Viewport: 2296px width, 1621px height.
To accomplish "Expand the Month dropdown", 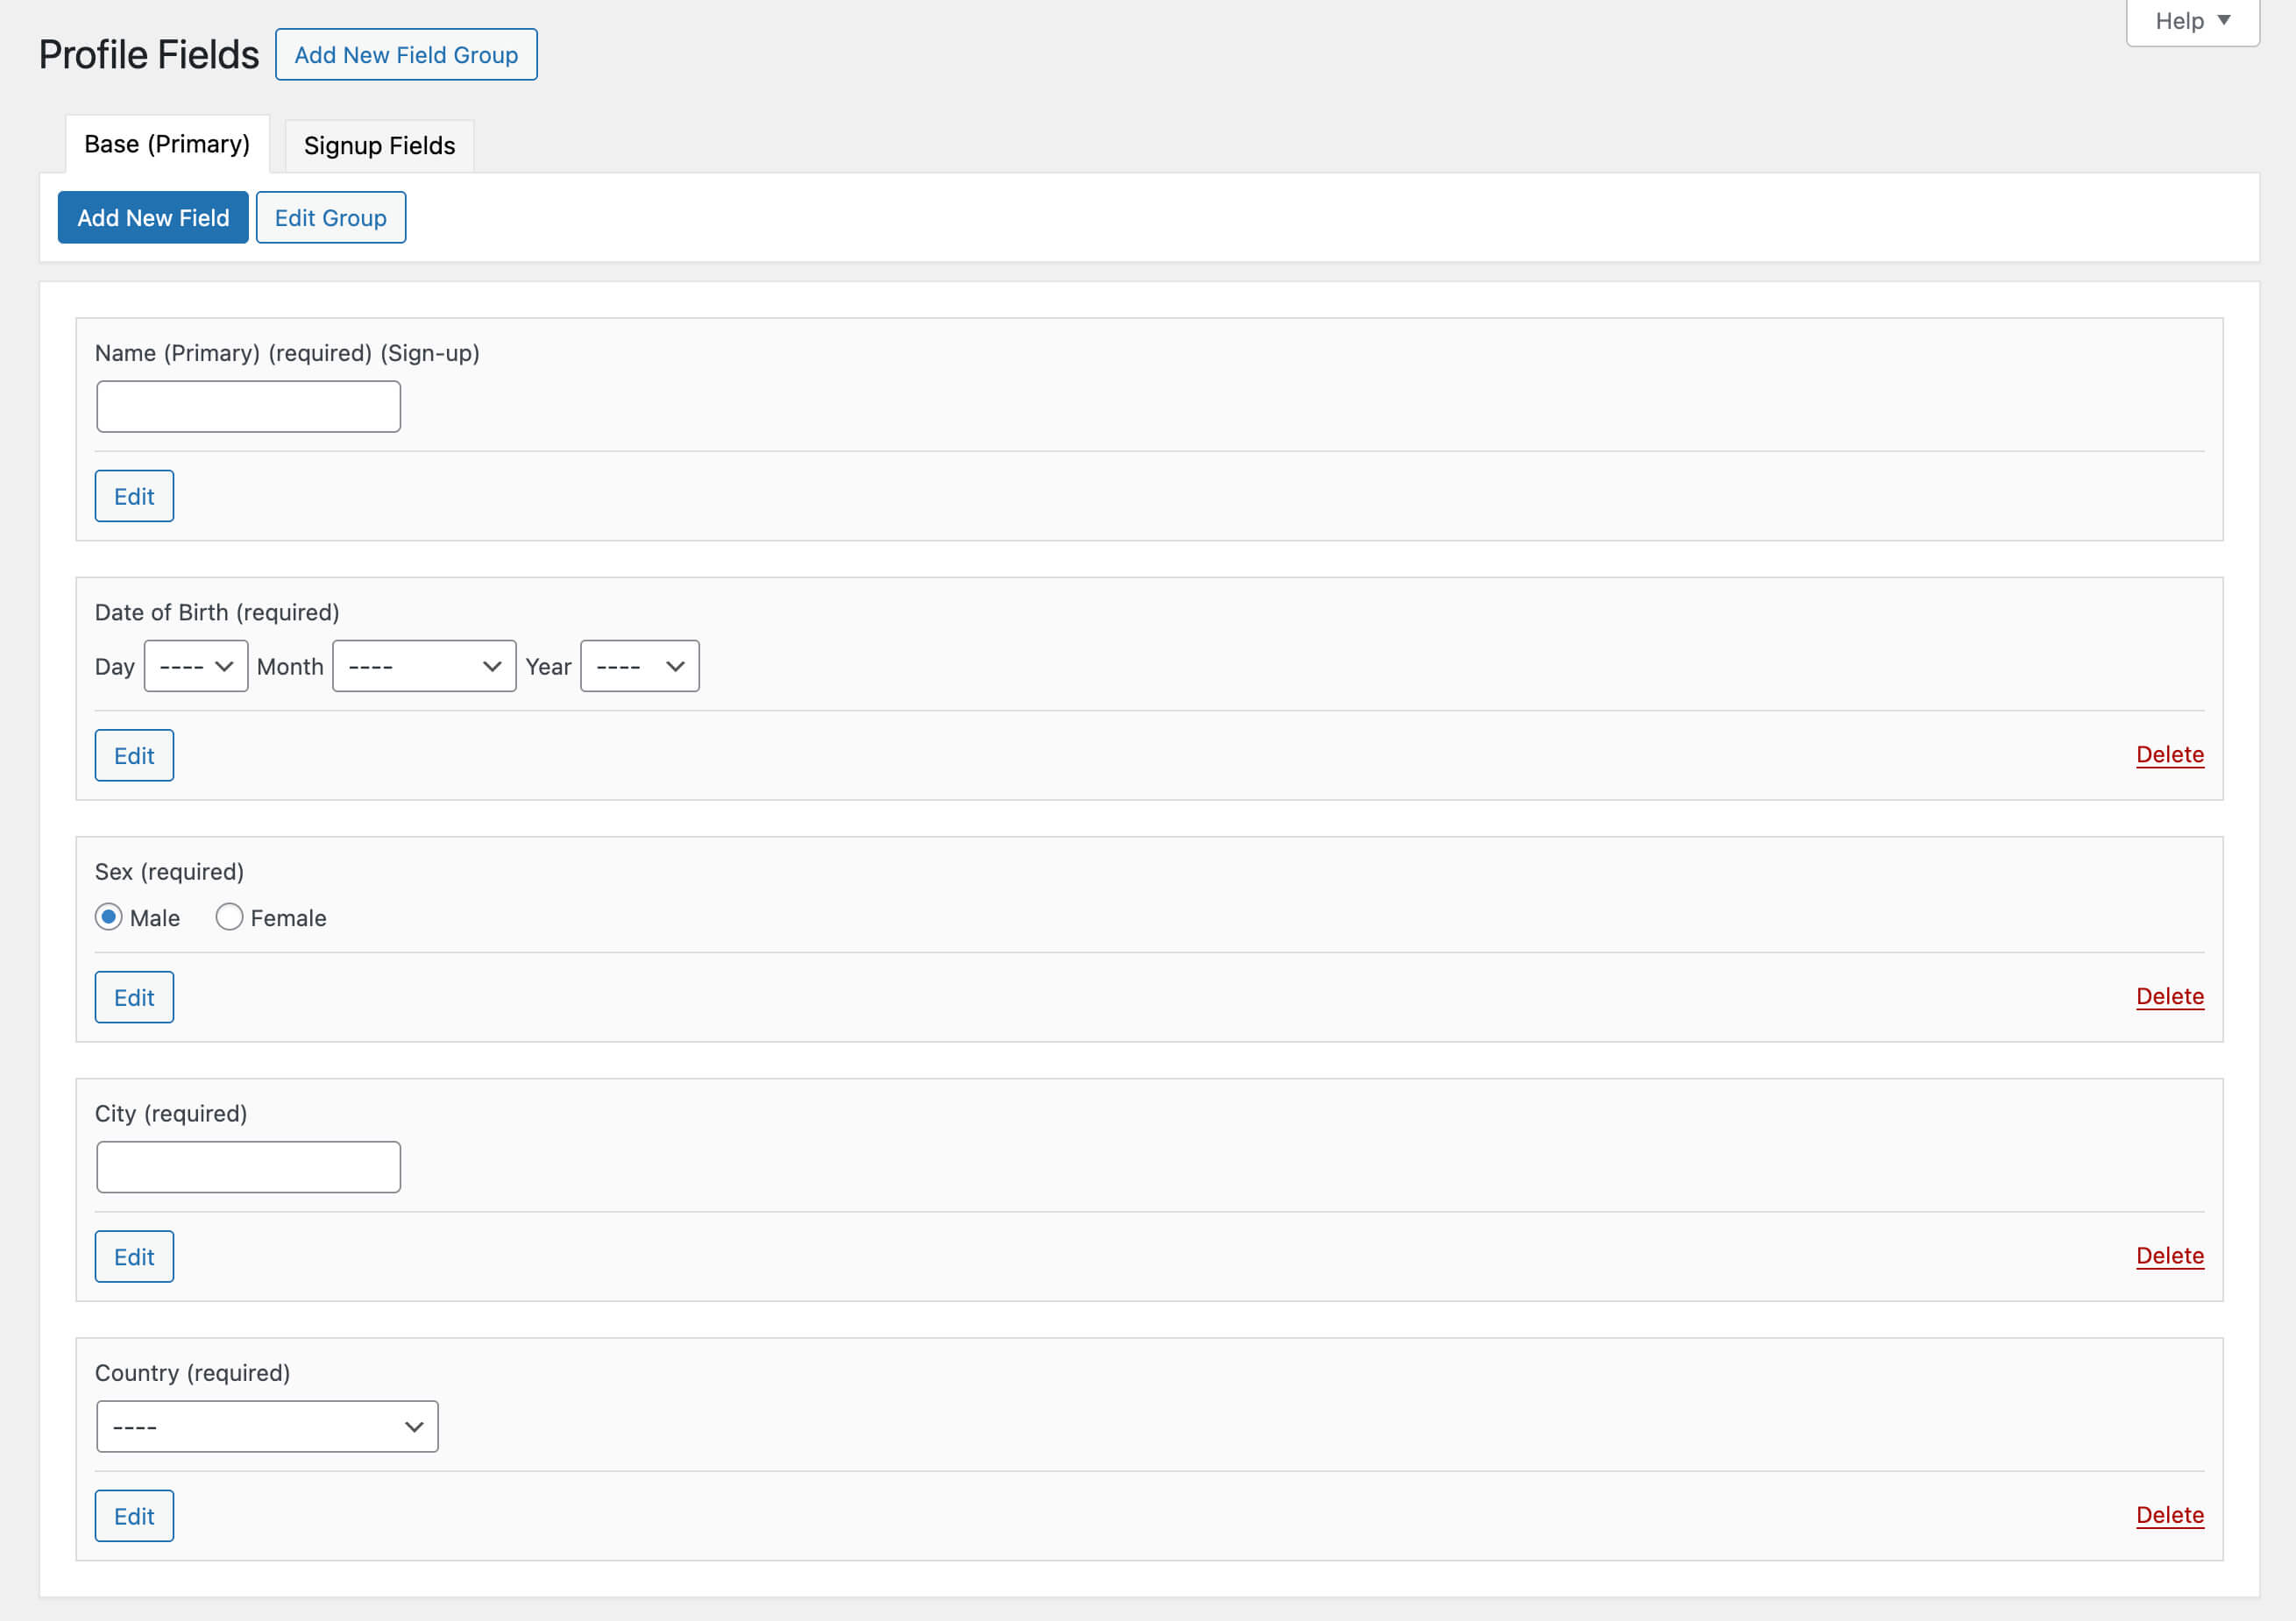I will [424, 667].
